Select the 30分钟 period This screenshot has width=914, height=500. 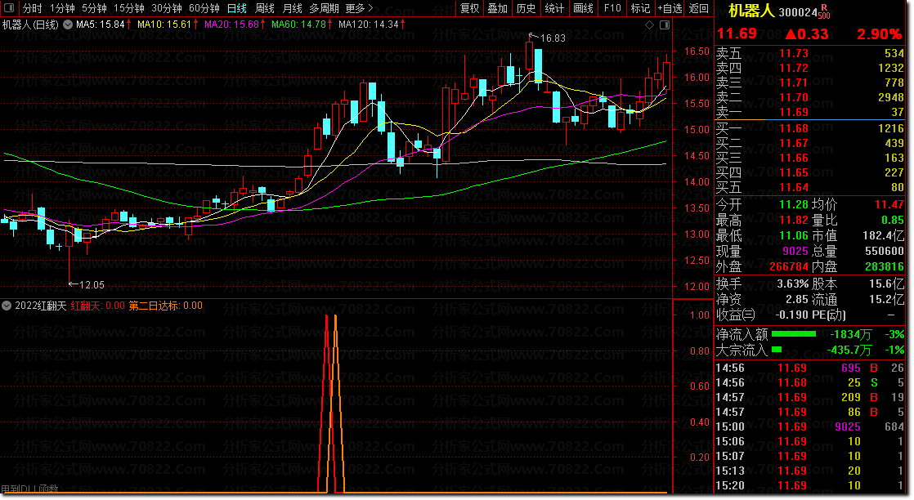click(167, 8)
